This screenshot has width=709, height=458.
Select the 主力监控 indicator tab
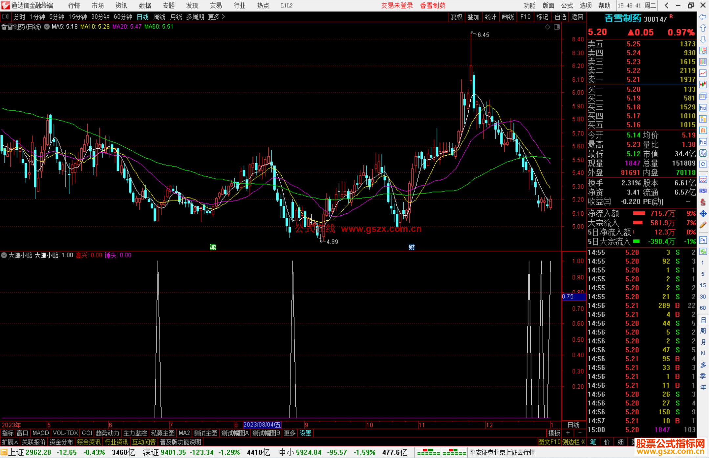(135, 433)
